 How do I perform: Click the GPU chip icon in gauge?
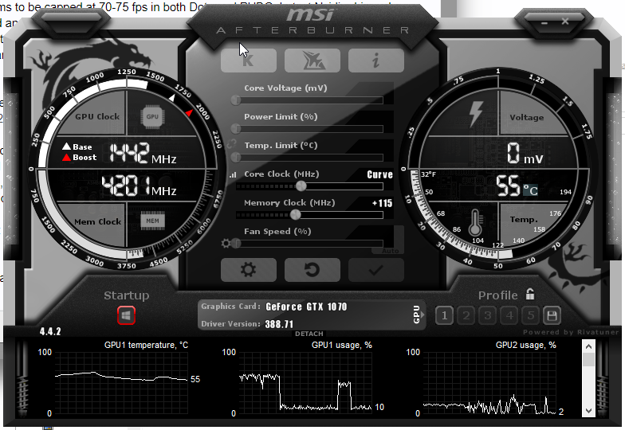tap(152, 116)
